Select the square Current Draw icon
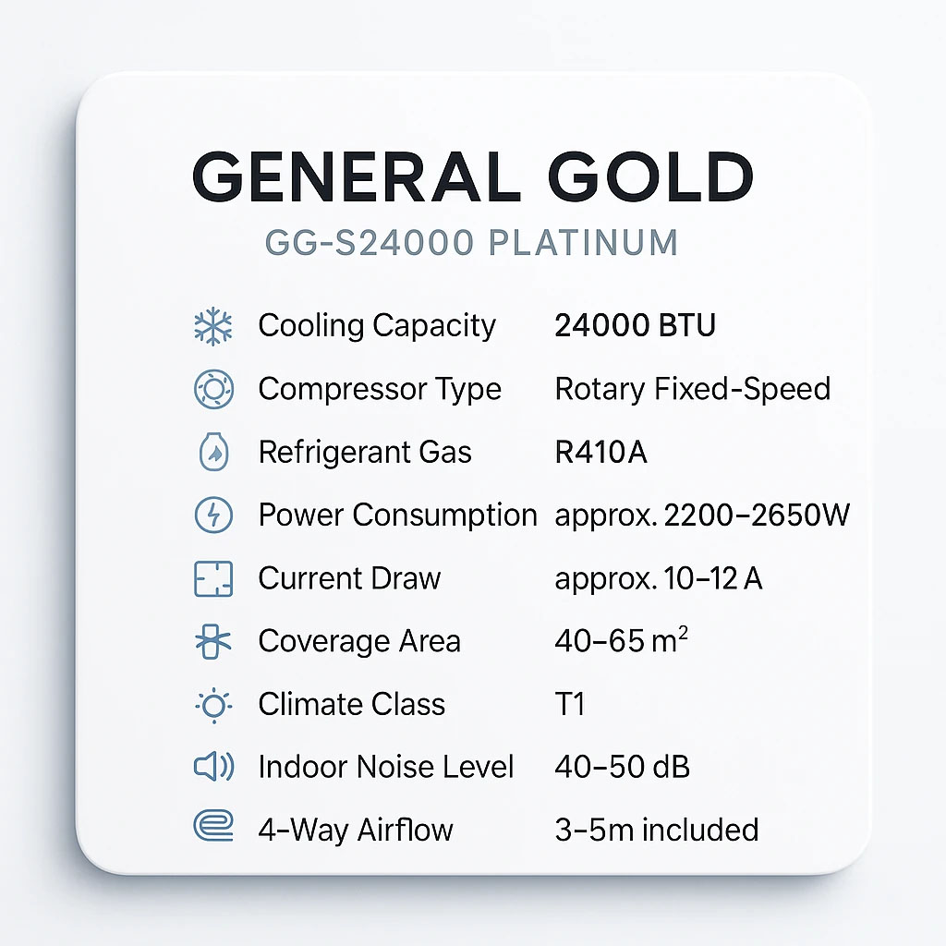 click(x=213, y=579)
